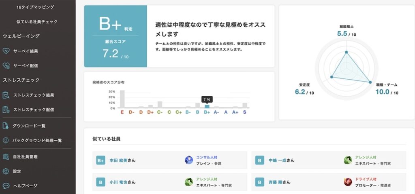The height and width of the screenshot is (194, 415).
Task: Click the コンサル人材 avatar icon
Action: tap(189, 160)
